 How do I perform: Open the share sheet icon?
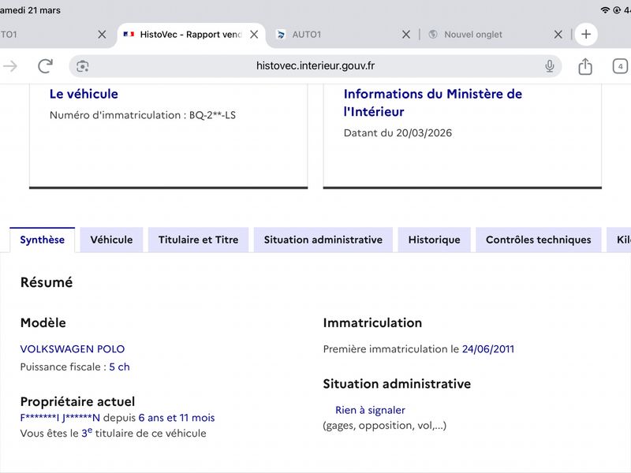[x=584, y=66]
